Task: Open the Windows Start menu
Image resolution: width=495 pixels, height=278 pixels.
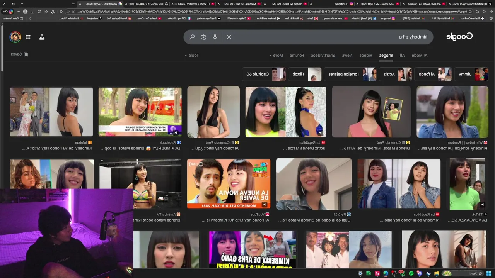Action: pyautogui.click(x=488, y=273)
